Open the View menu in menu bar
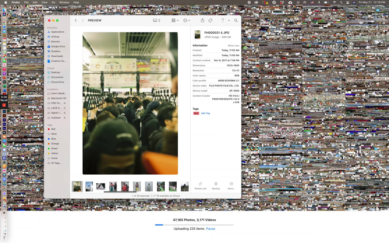The width and height of the screenshot is (389, 243). (x=44, y=2)
